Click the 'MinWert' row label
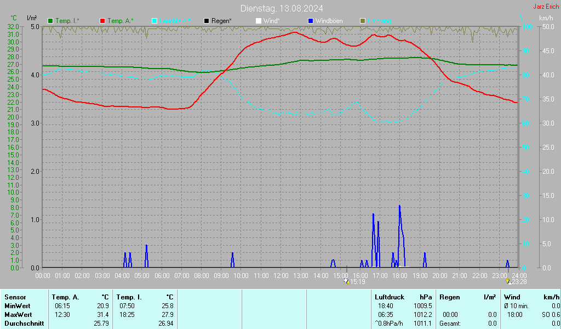This screenshot has height=329, width=561. (x=17, y=306)
